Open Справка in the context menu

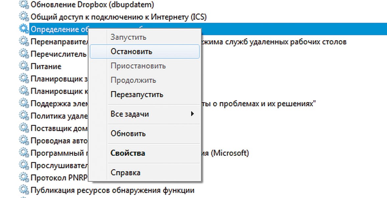click(126, 173)
